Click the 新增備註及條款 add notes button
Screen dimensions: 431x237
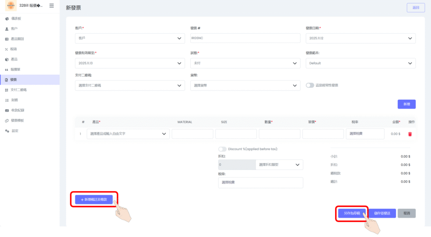[x=94, y=200]
